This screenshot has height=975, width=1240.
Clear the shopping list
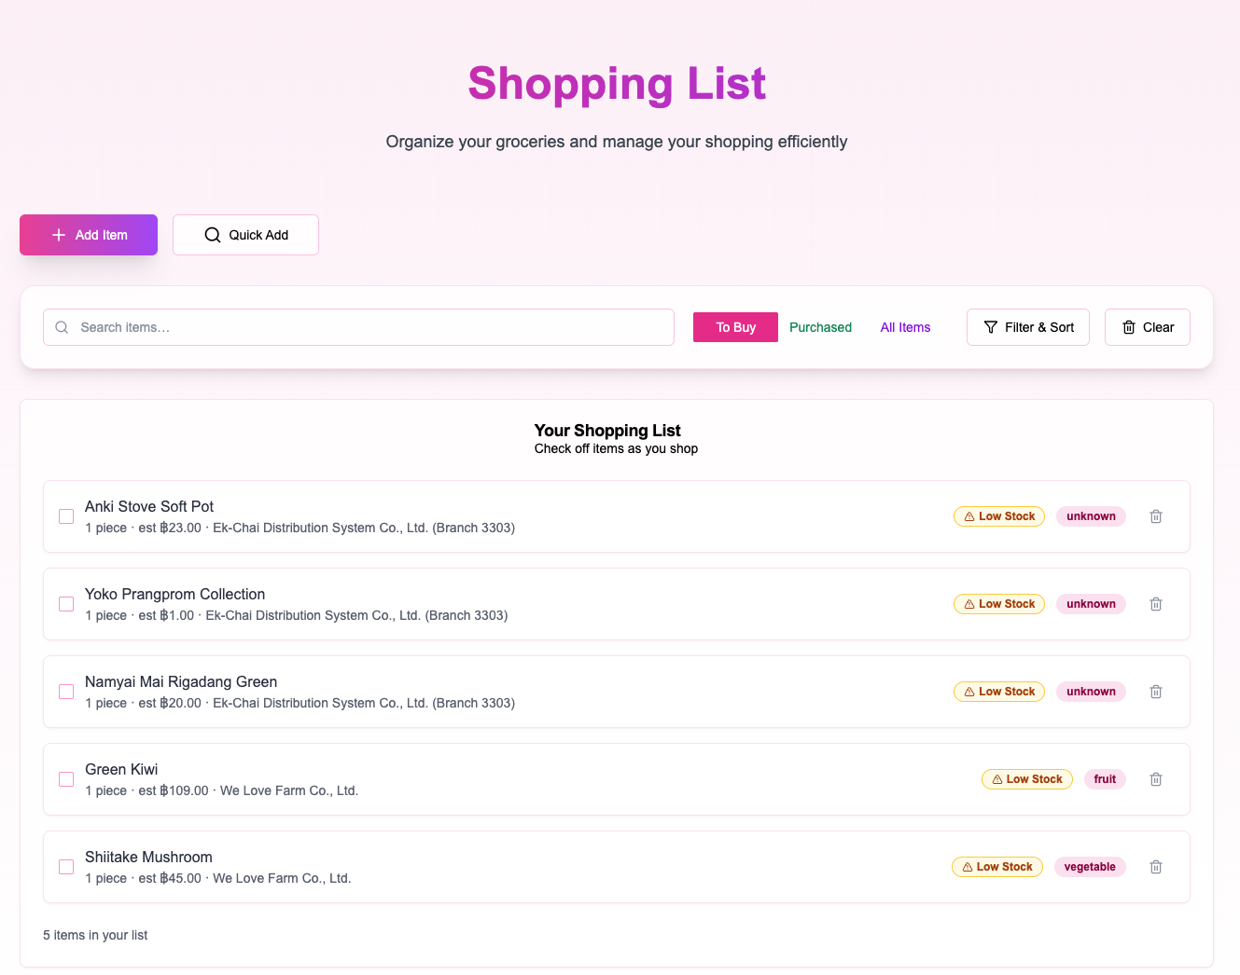click(x=1148, y=327)
